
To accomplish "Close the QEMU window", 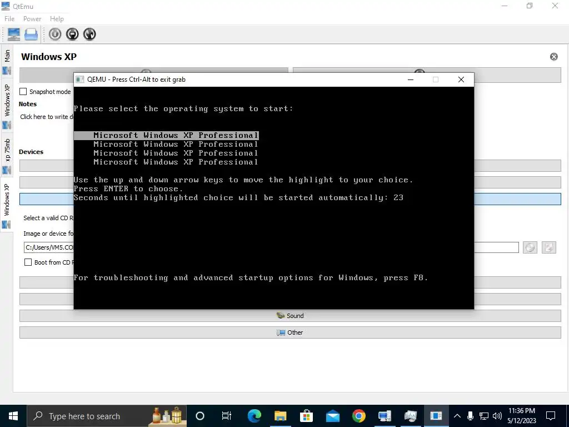I will pos(461,80).
